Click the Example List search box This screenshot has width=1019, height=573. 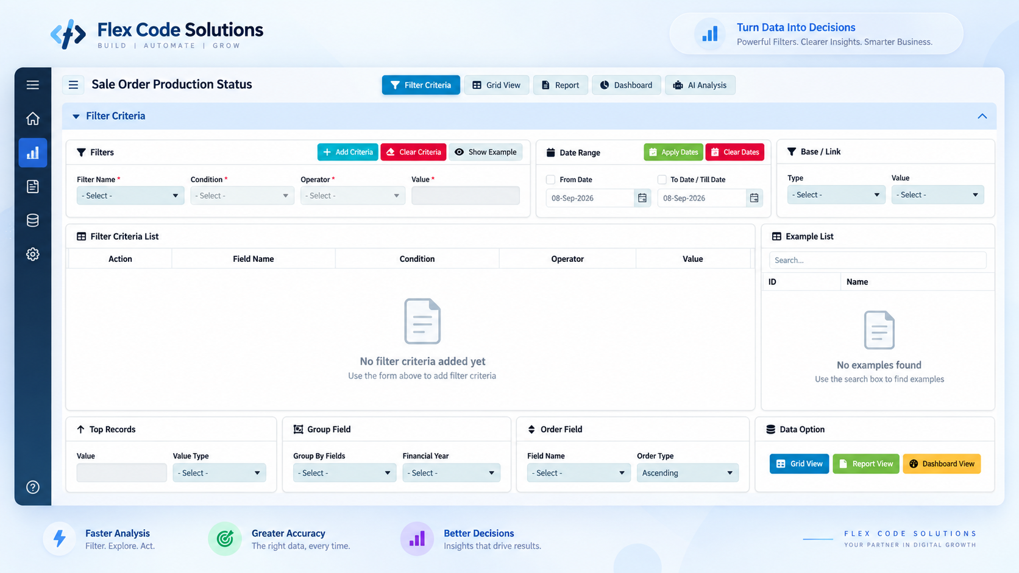coord(878,260)
